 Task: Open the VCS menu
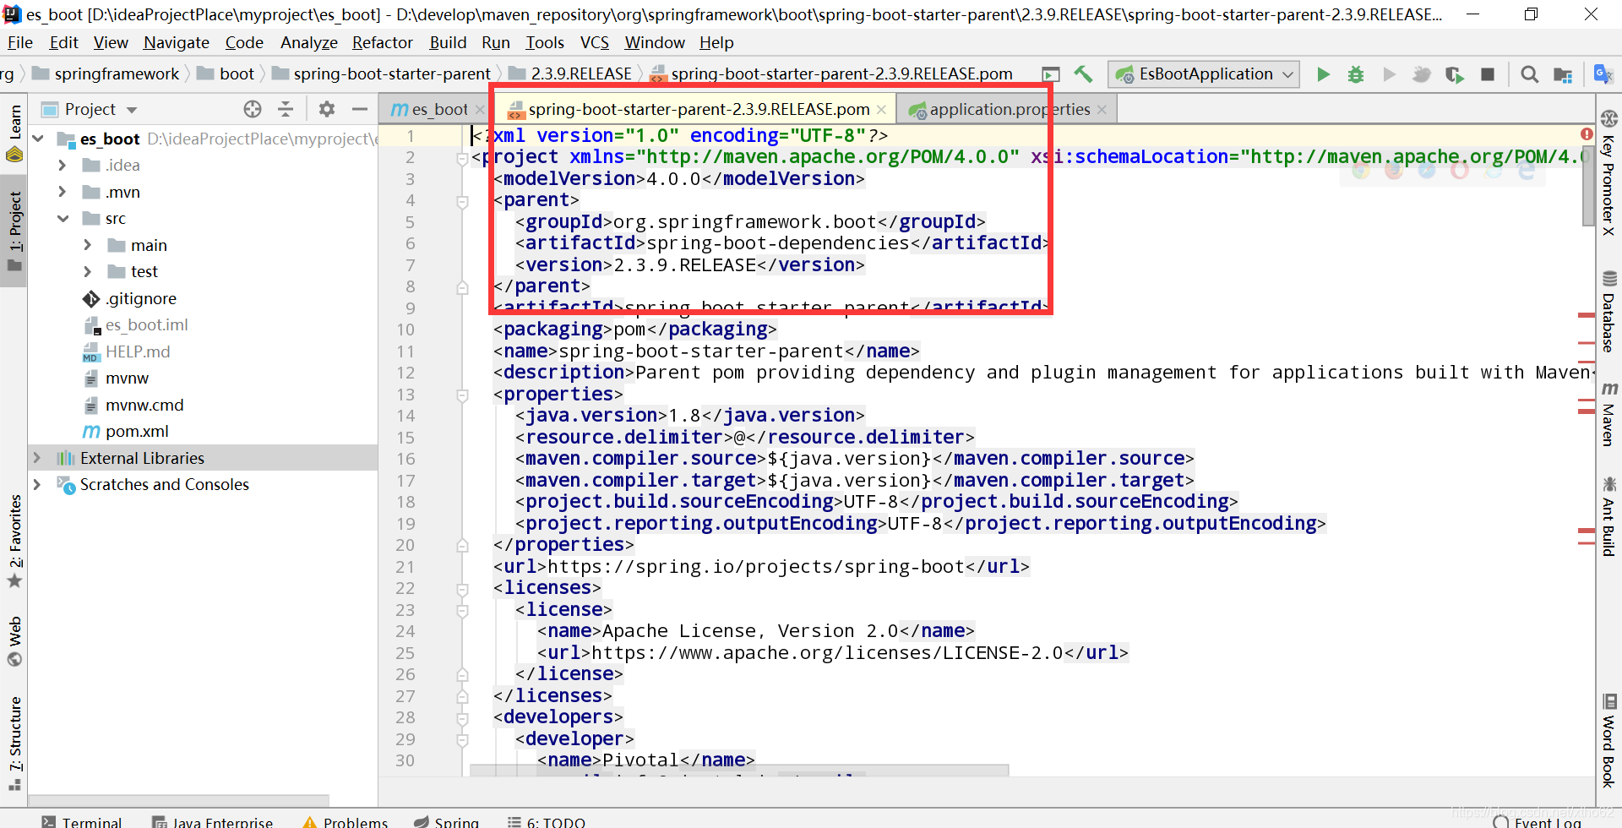tap(594, 42)
